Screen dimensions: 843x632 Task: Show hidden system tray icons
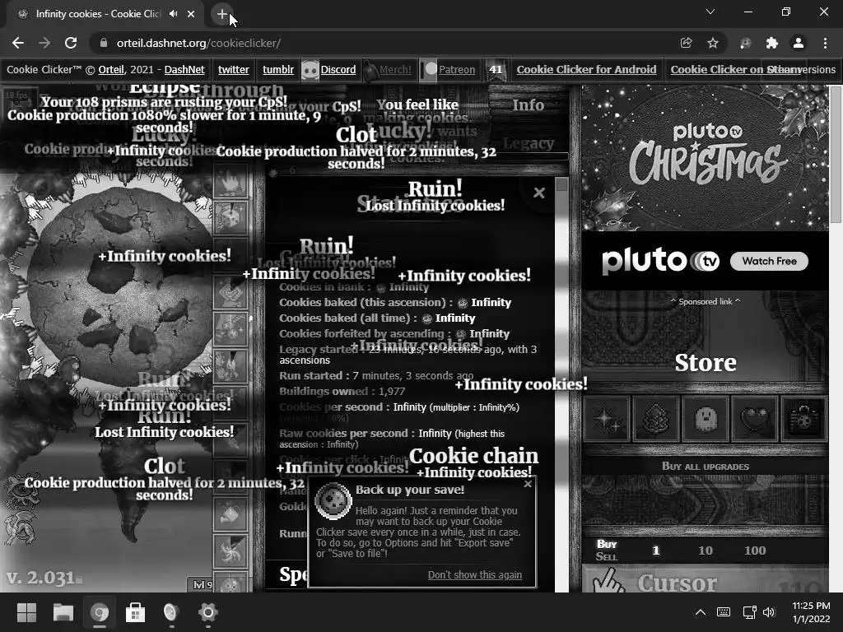click(x=701, y=612)
